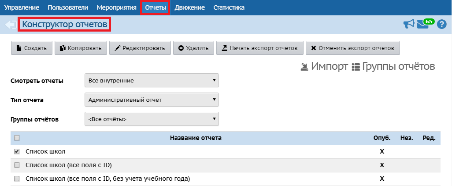Check the Список школ (все поля с ID) checkbox

click(17, 165)
